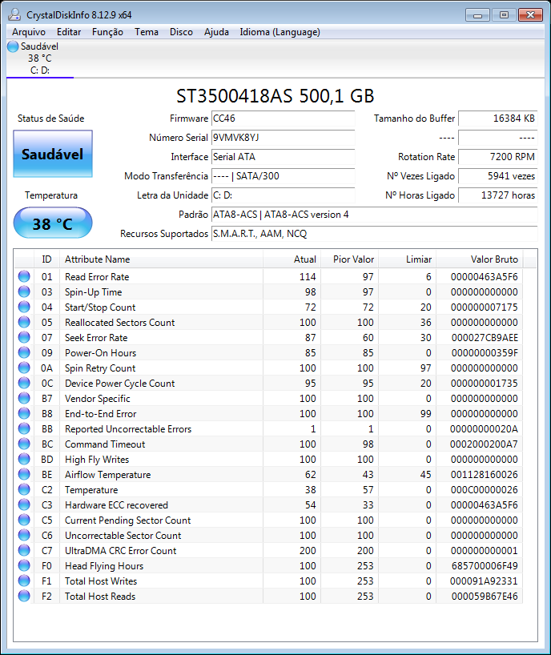
Task: Click the blue health orb in disk tab
Action: click(13, 46)
